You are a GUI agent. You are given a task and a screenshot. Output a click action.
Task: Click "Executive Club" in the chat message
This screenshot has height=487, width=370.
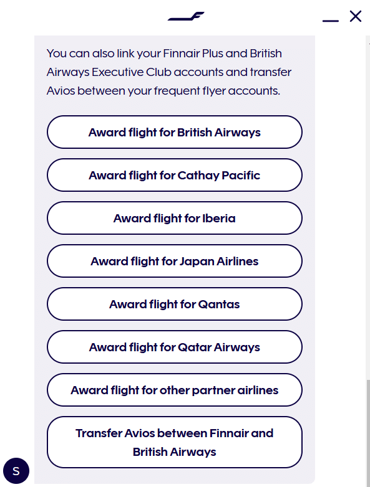(x=132, y=72)
